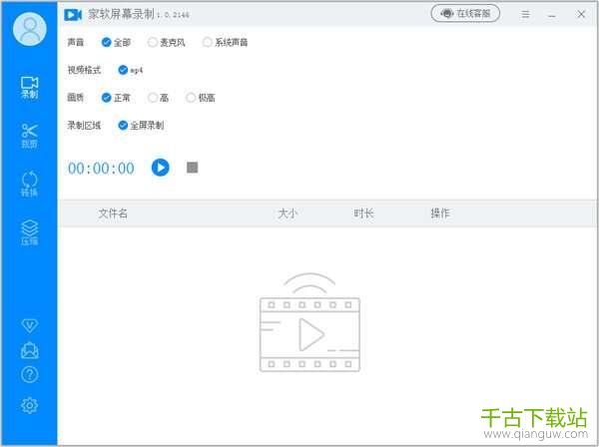Screen dimensions: 599x447
Task: Click the 在线客服 button
Action: pyautogui.click(x=466, y=14)
